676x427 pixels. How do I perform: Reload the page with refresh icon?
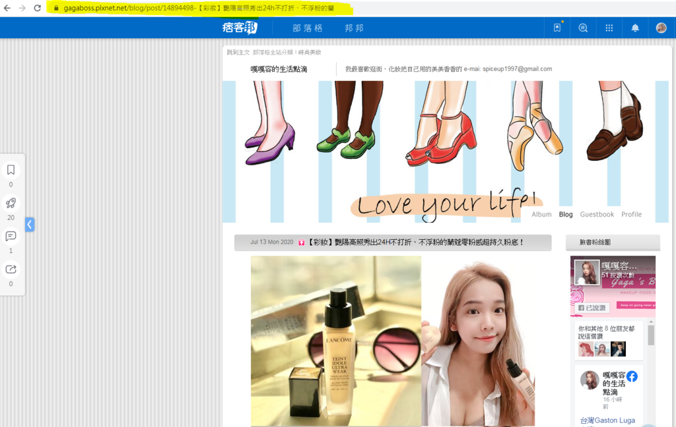pos(38,8)
